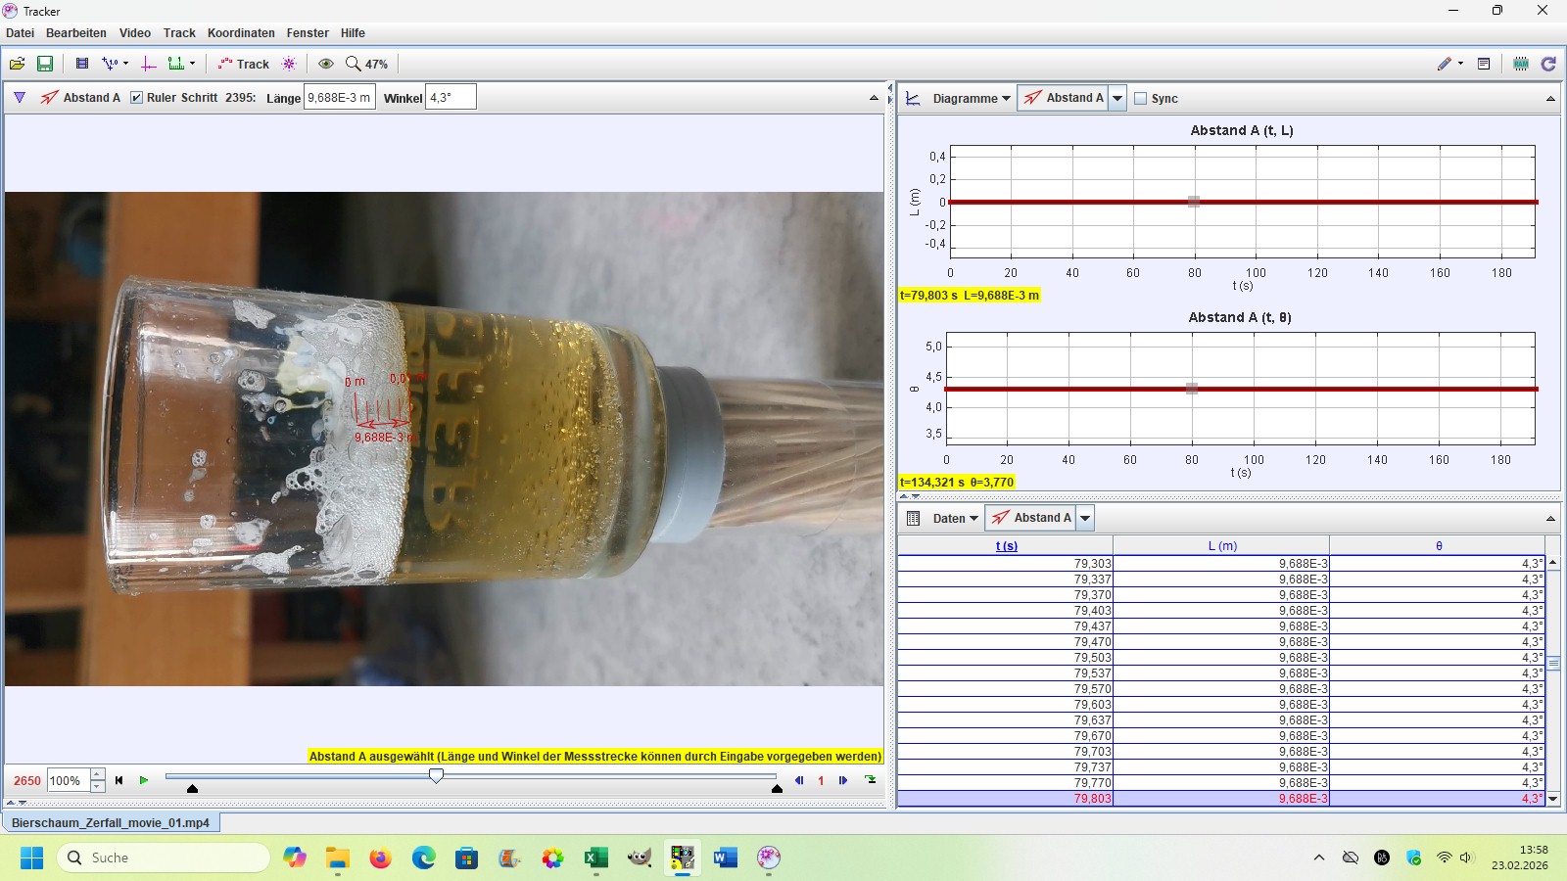Expand the Daten dropdown in the table panel
The image size is (1567, 881).
(954, 518)
